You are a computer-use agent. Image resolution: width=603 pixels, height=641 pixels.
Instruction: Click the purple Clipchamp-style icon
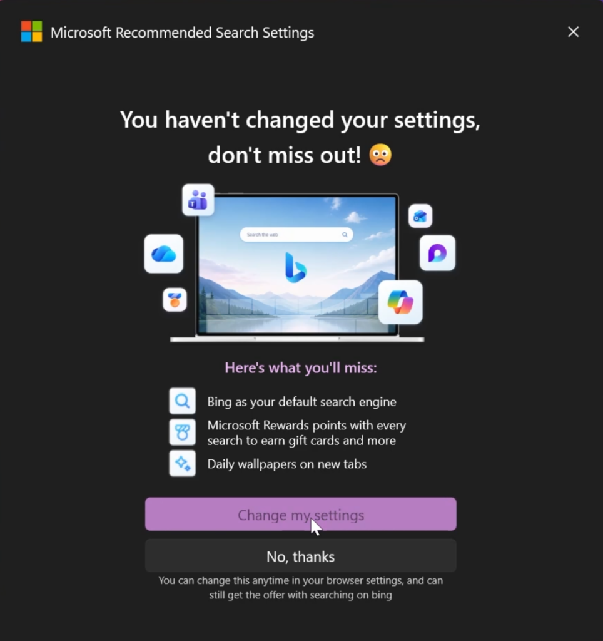[x=437, y=253]
